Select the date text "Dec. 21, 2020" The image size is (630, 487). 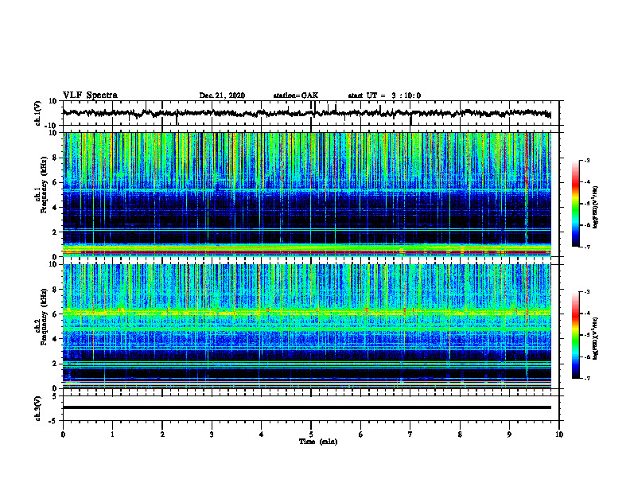[222, 95]
